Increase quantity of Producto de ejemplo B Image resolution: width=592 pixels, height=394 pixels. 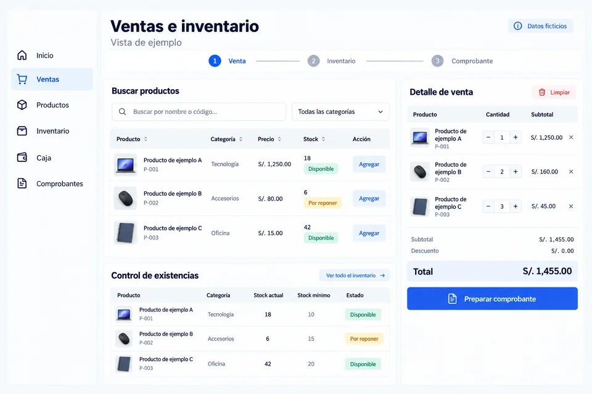tap(516, 172)
